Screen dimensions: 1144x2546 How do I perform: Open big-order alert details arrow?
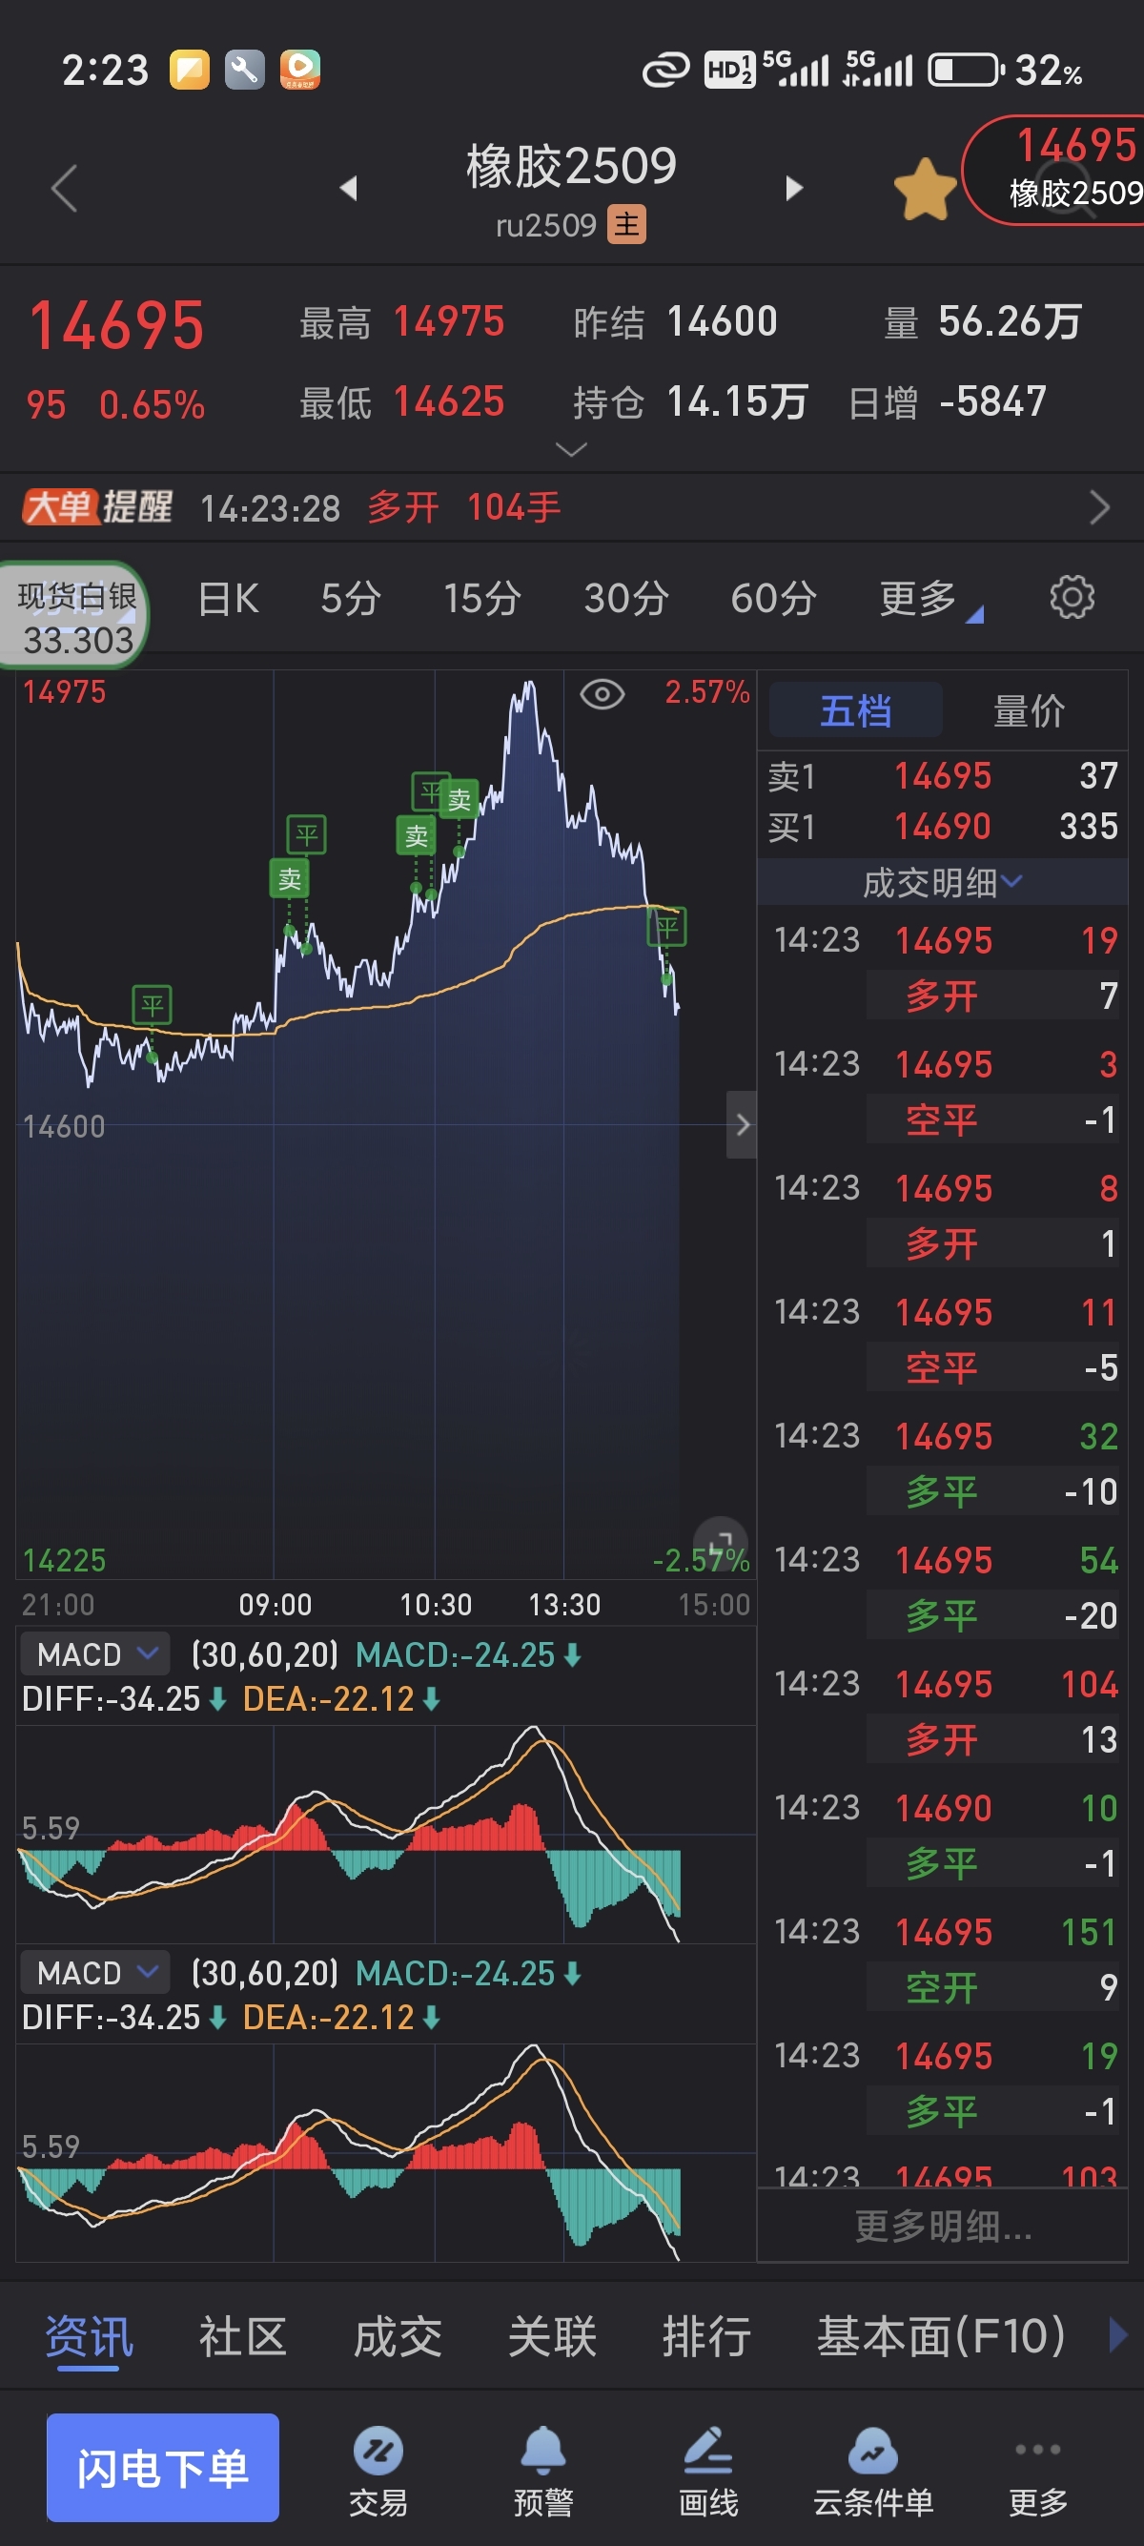1099,507
